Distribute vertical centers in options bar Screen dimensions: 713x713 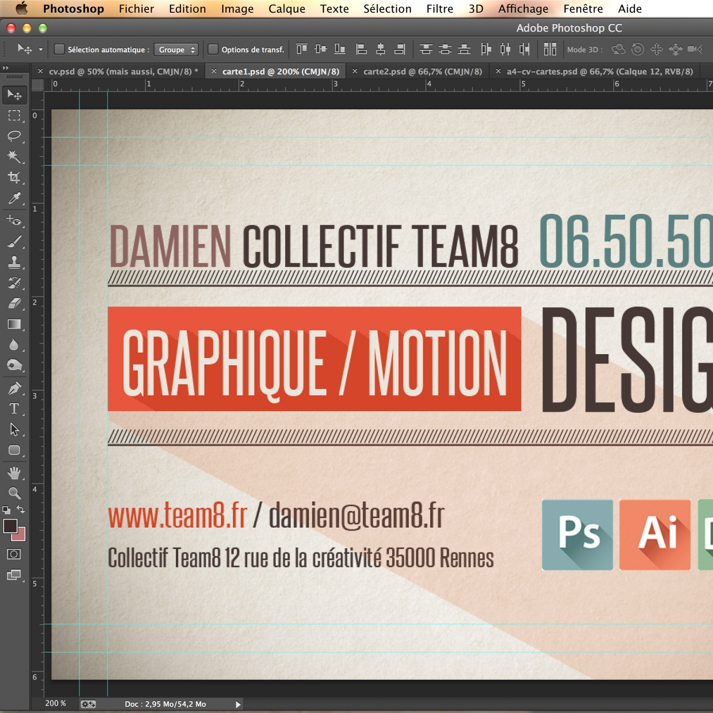point(445,49)
